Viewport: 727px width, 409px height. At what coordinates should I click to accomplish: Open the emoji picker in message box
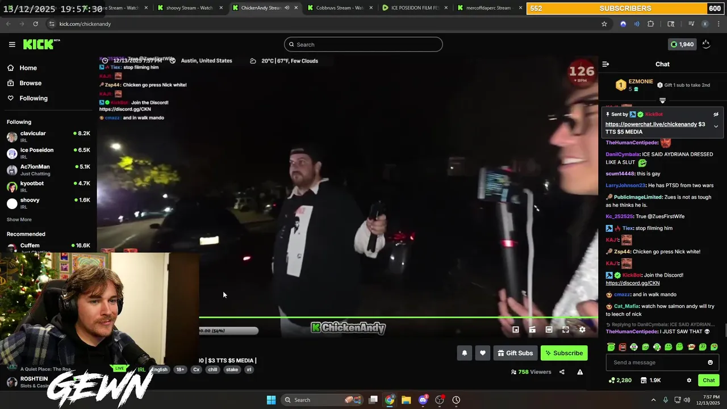point(710,362)
